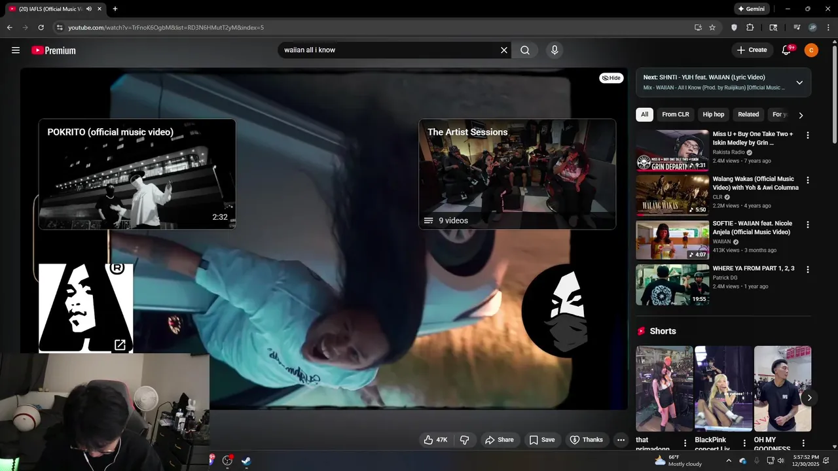The height and width of the screenshot is (471, 838).
Task: Open the account avatar menu
Action: pyautogui.click(x=811, y=50)
